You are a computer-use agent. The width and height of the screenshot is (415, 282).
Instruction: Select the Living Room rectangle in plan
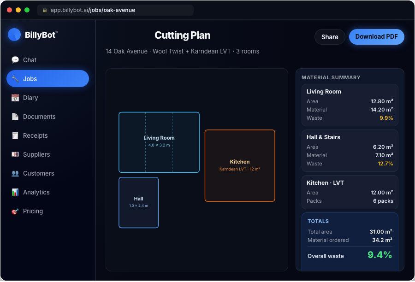(x=159, y=142)
